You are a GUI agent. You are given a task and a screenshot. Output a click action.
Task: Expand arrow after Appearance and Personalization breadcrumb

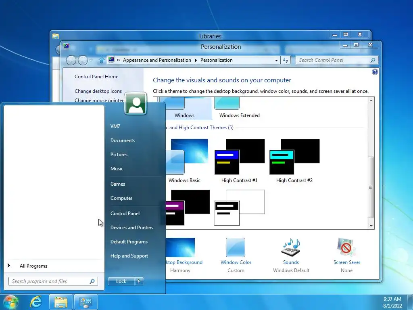pos(196,60)
